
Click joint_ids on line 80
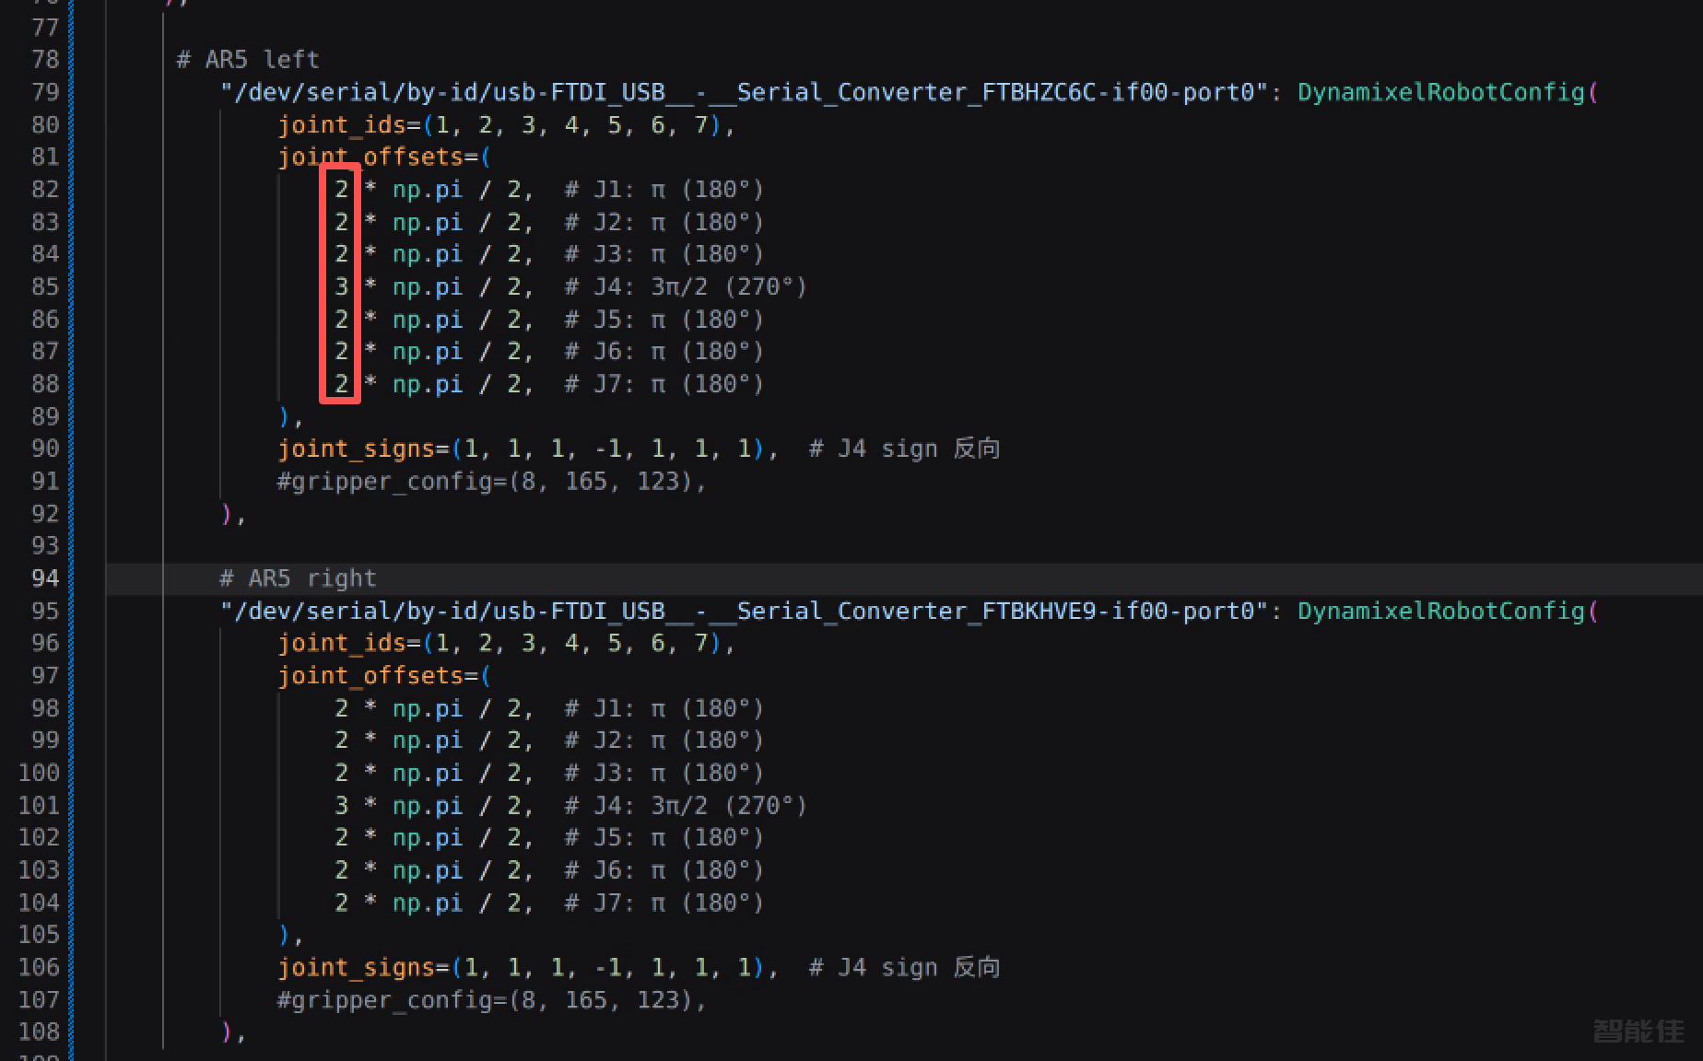click(x=342, y=125)
